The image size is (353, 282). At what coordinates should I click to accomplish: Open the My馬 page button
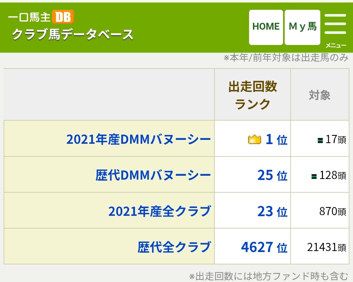point(302,27)
